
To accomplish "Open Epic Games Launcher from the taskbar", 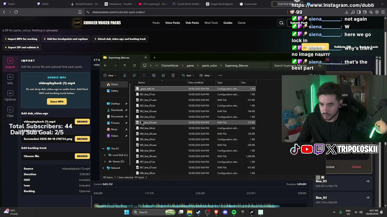I will pyautogui.click(x=243, y=212).
